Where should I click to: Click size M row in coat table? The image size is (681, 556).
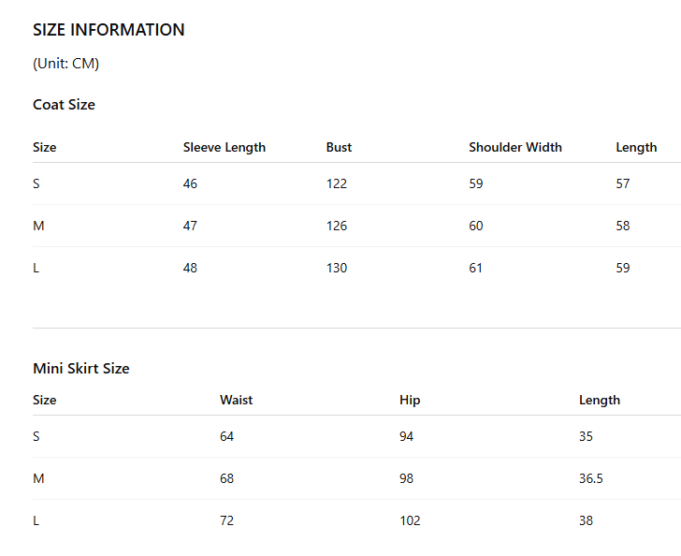click(x=356, y=226)
